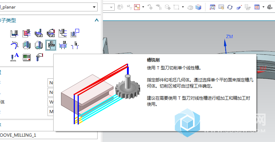The width and height of the screenshot is (275, 142).
Task: Open the rectangle selection method arrow
Action: click(183, 7)
